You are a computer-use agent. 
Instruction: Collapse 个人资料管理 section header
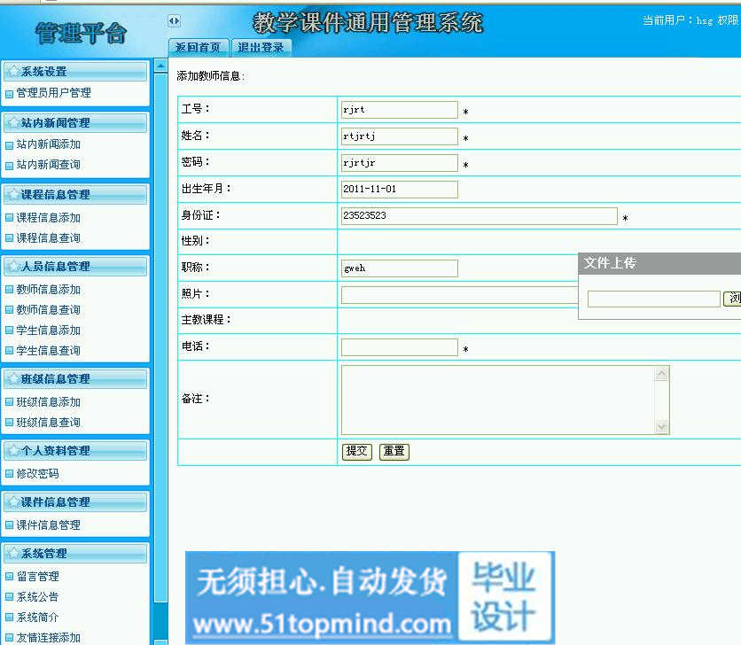tap(75, 451)
